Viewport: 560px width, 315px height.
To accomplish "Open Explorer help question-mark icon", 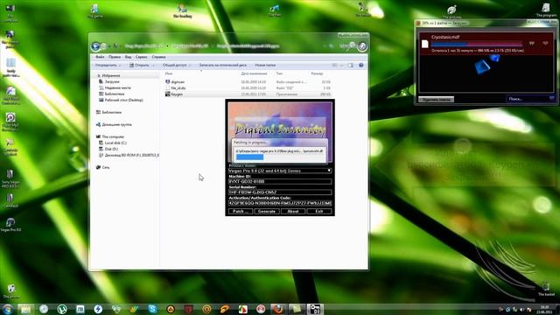I will click(361, 66).
